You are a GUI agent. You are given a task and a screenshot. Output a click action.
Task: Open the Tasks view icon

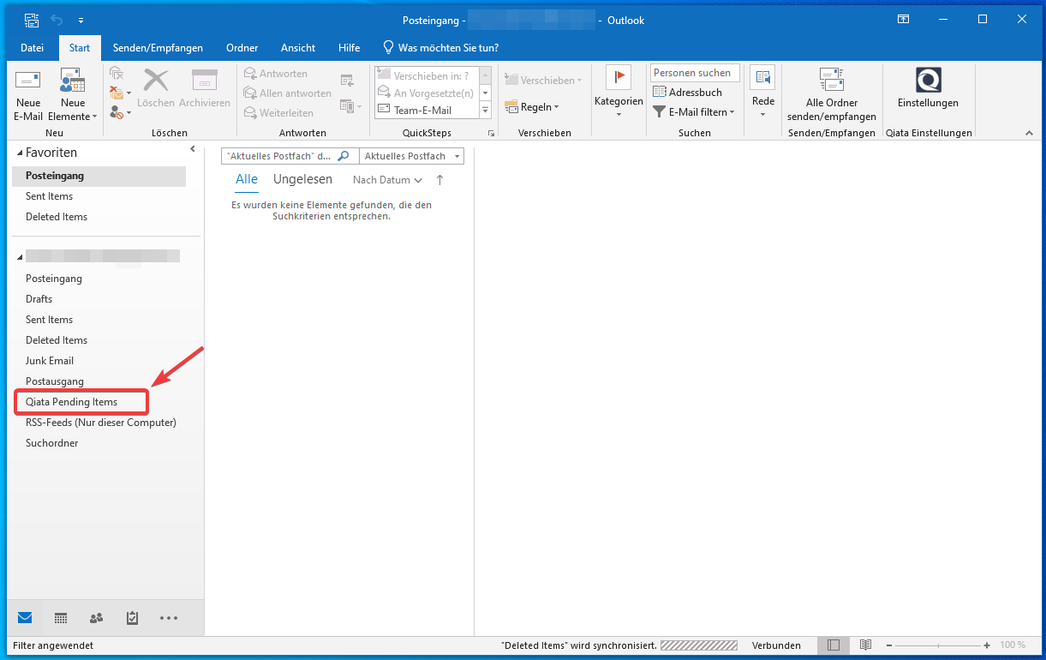point(132,618)
